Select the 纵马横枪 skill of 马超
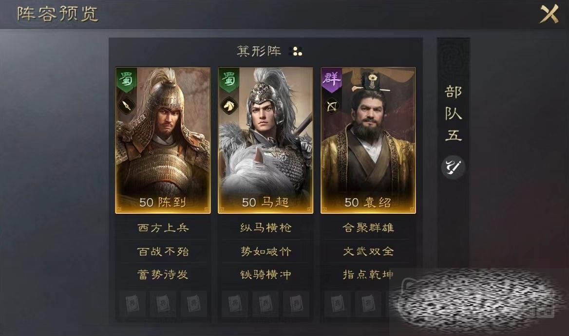The image size is (569, 336). click(x=266, y=227)
